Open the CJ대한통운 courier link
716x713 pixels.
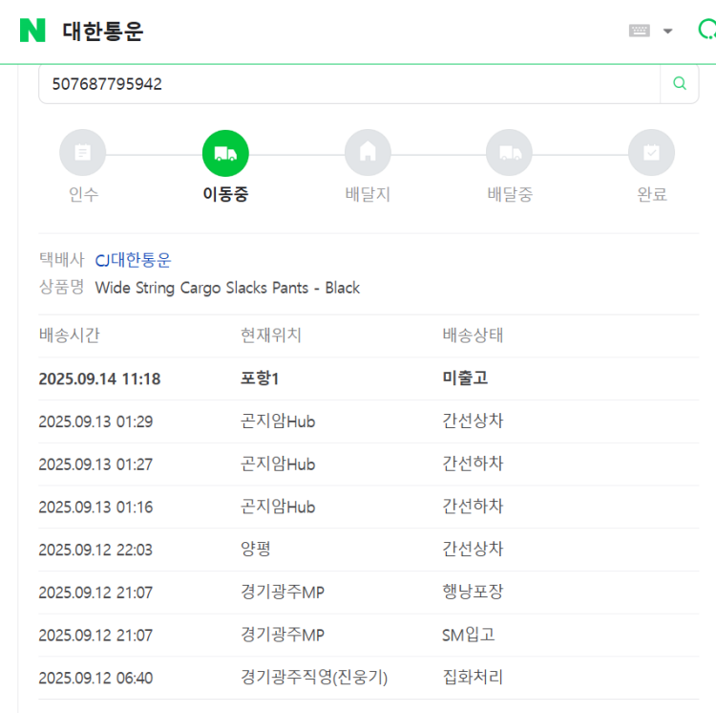tap(133, 260)
